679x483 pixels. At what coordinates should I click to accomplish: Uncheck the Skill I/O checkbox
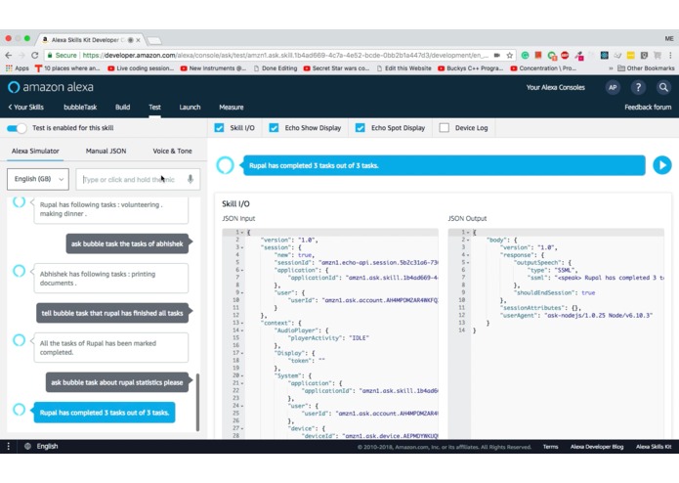(x=219, y=128)
